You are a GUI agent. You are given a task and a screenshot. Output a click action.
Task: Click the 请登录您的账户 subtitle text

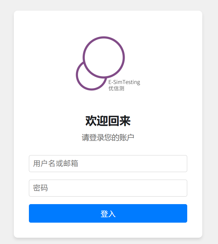click(x=108, y=138)
